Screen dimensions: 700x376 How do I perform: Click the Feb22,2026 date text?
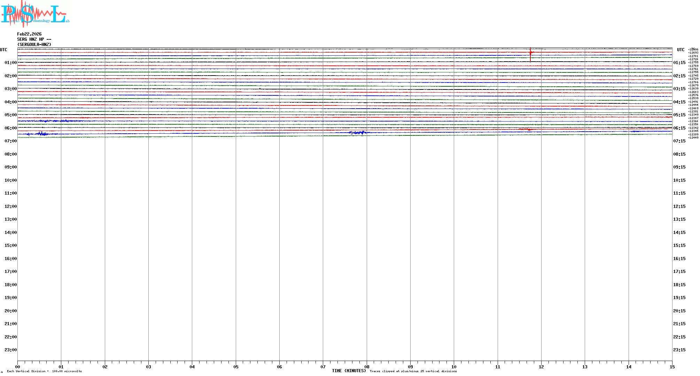click(29, 34)
